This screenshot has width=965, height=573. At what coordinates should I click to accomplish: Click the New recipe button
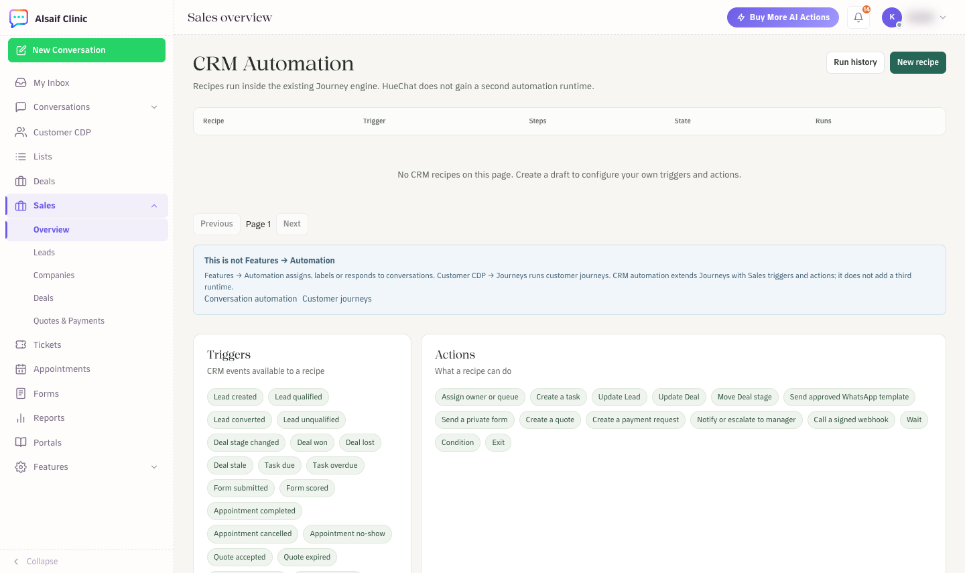(x=917, y=62)
